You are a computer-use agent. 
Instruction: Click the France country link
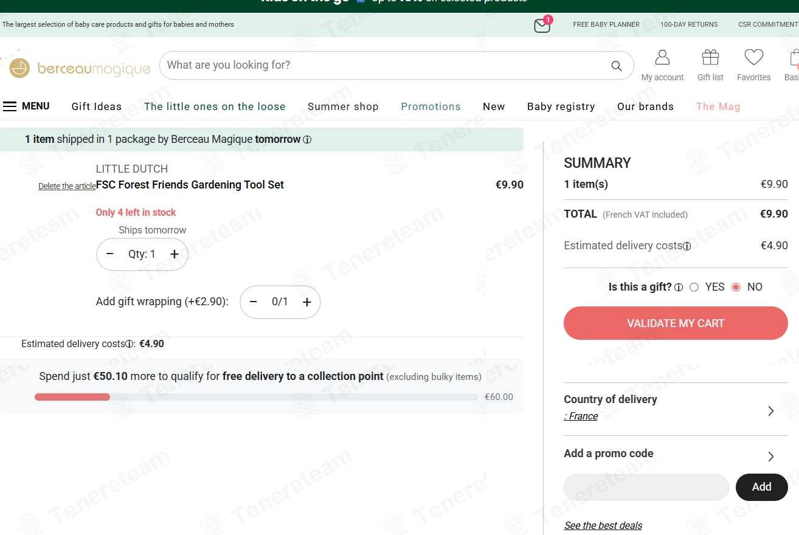click(581, 416)
